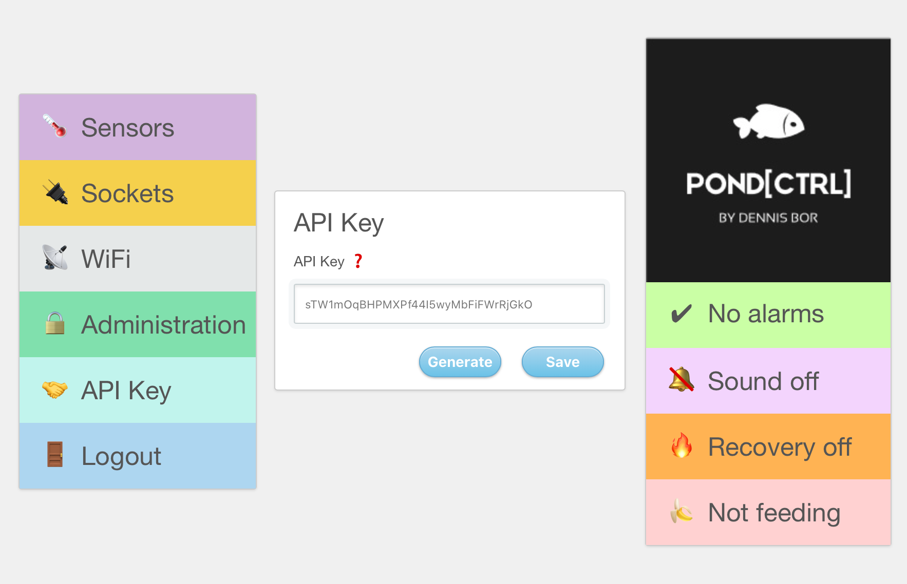
Task: Select WiFi in the side menu
Action: coord(138,259)
